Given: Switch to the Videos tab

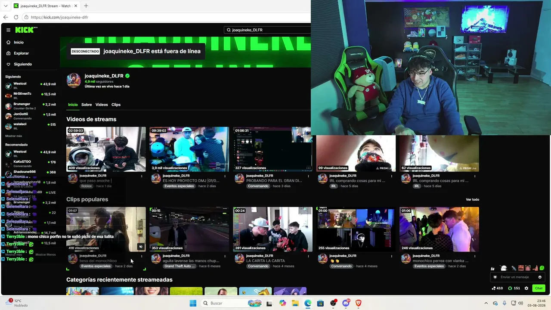Looking at the screenshot, I should point(102,105).
